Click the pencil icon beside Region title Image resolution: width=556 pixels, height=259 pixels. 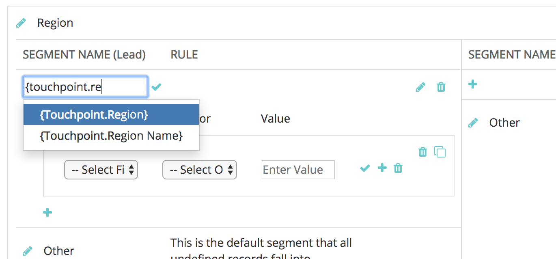[x=21, y=23]
